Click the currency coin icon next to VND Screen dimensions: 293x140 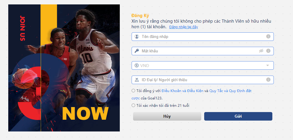coord(137,65)
